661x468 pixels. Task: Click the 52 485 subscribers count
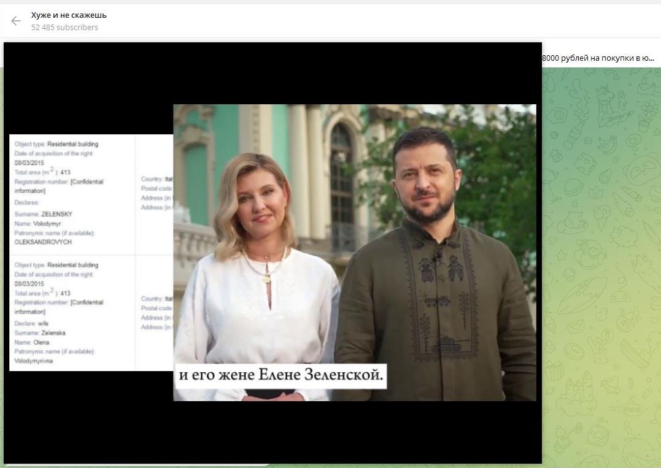pyautogui.click(x=64, y=28)
